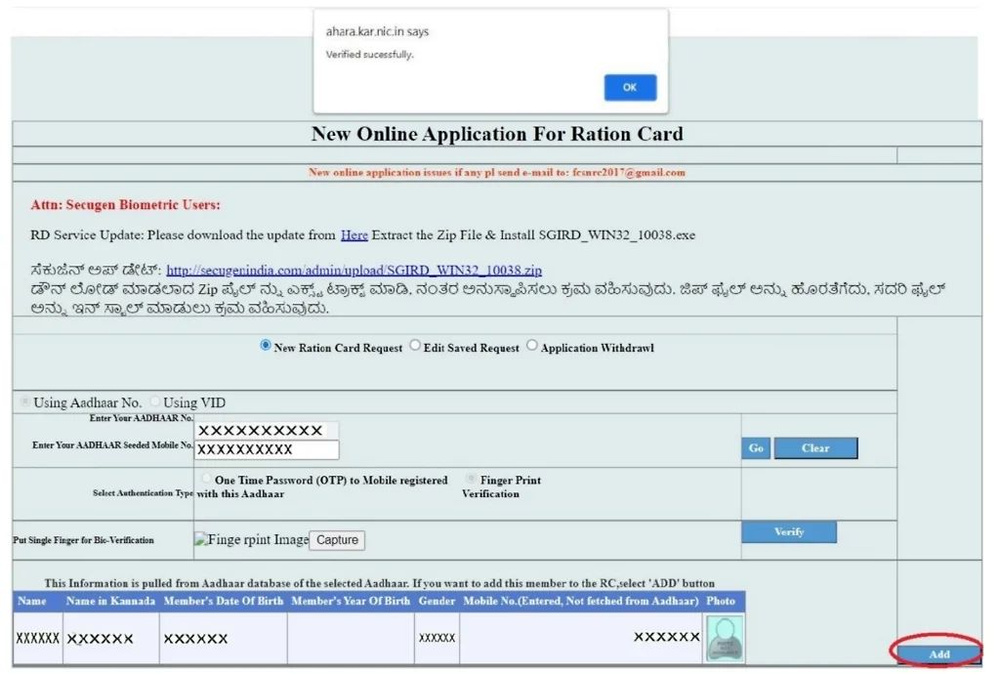This screenshot has height=674, width=1000.
Task: Click the Add member button
Action: 938,653
